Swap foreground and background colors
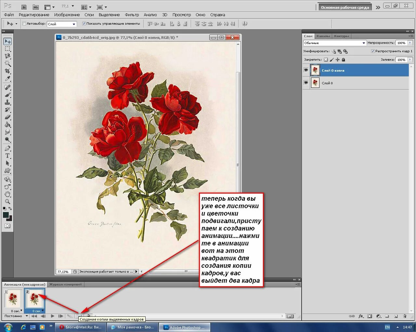The height and width of the screenshot is (332, 416). [10, 208]
